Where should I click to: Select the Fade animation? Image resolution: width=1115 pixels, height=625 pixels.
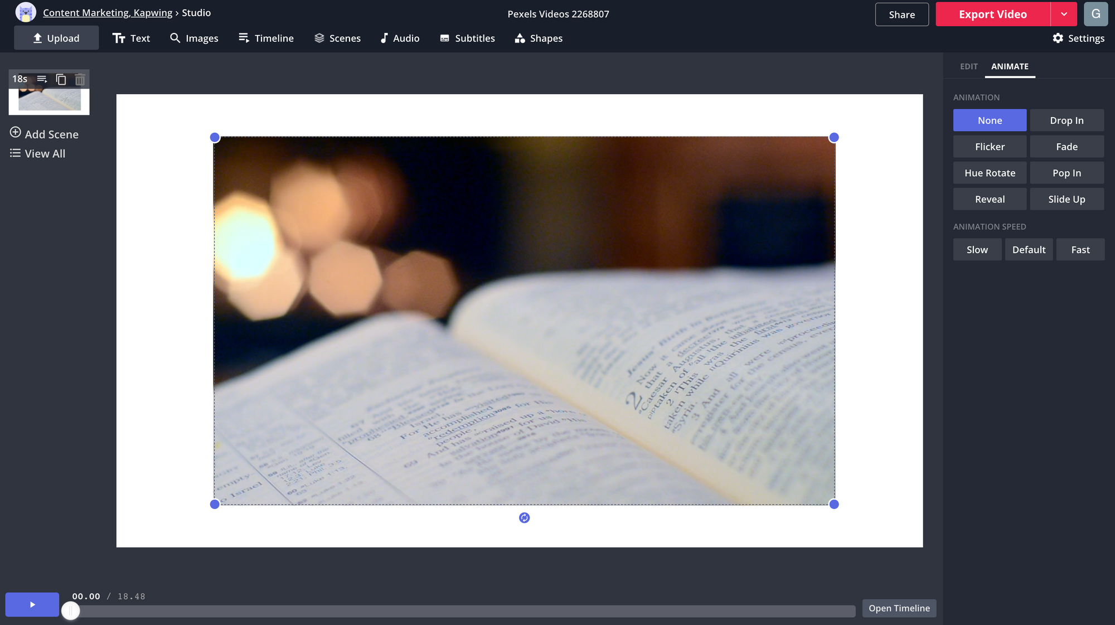(x=1066, y=147)
